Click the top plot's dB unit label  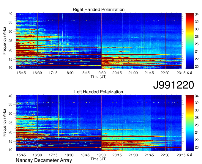coord(190,72)
